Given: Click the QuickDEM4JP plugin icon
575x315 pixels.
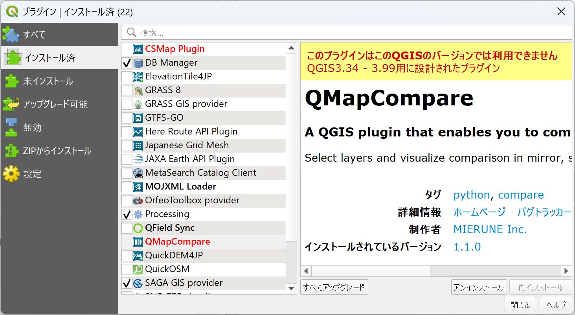Looking at the screenshot, I should coord(138,256).
